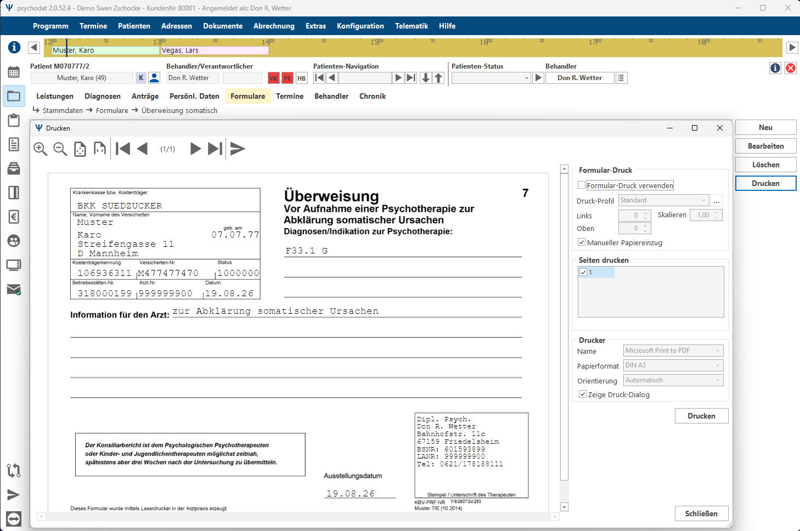This screenshot has width=800, height=531.
Task: Click the Skalieren value stepper
Action: click(x=717, y=215)
